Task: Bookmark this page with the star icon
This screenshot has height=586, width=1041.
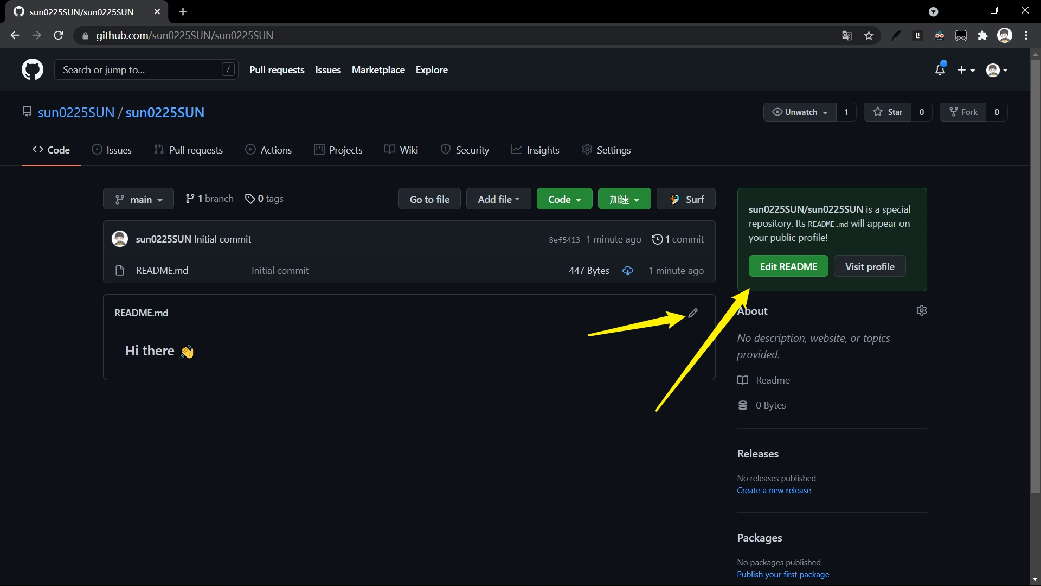Action: point(869,35)
